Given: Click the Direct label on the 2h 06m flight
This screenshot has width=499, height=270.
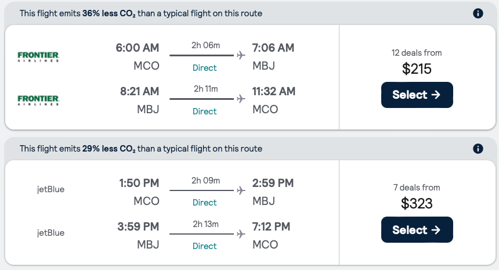Looking at the screenshot, I should point(204,68).
